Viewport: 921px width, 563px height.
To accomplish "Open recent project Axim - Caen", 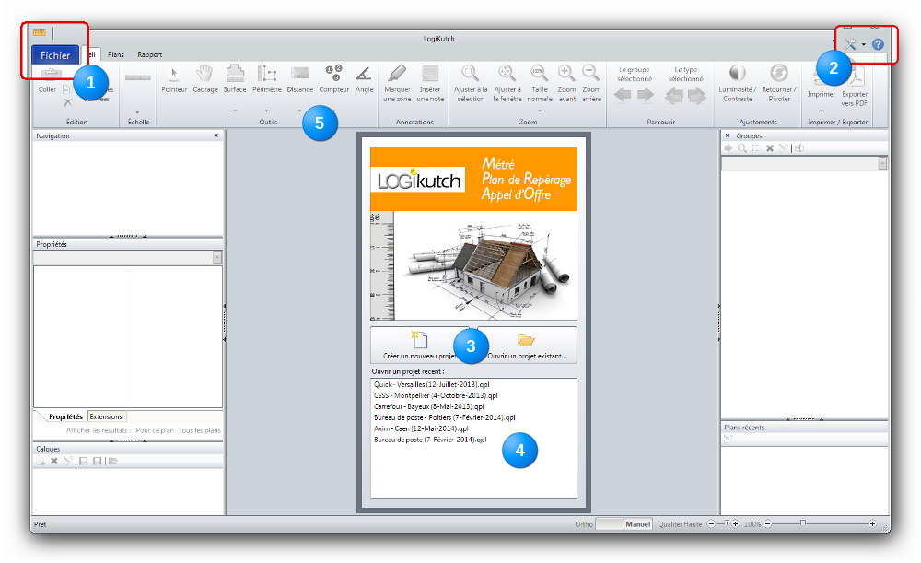I will pos(421,429).
